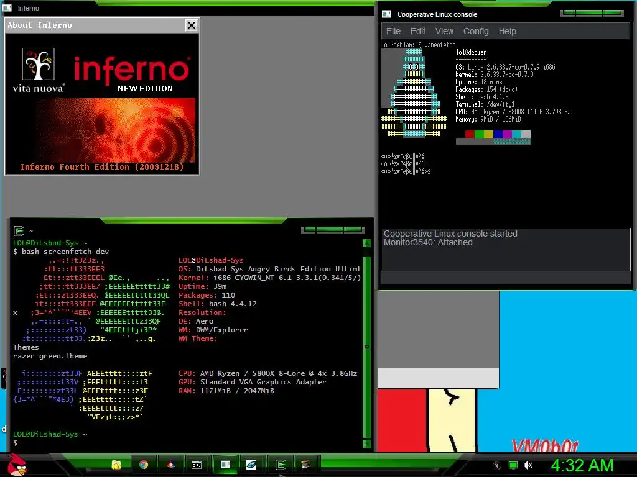Click the magenta color block in neofetch
Screen dimensions: 637x477
[x=507, y=134]
